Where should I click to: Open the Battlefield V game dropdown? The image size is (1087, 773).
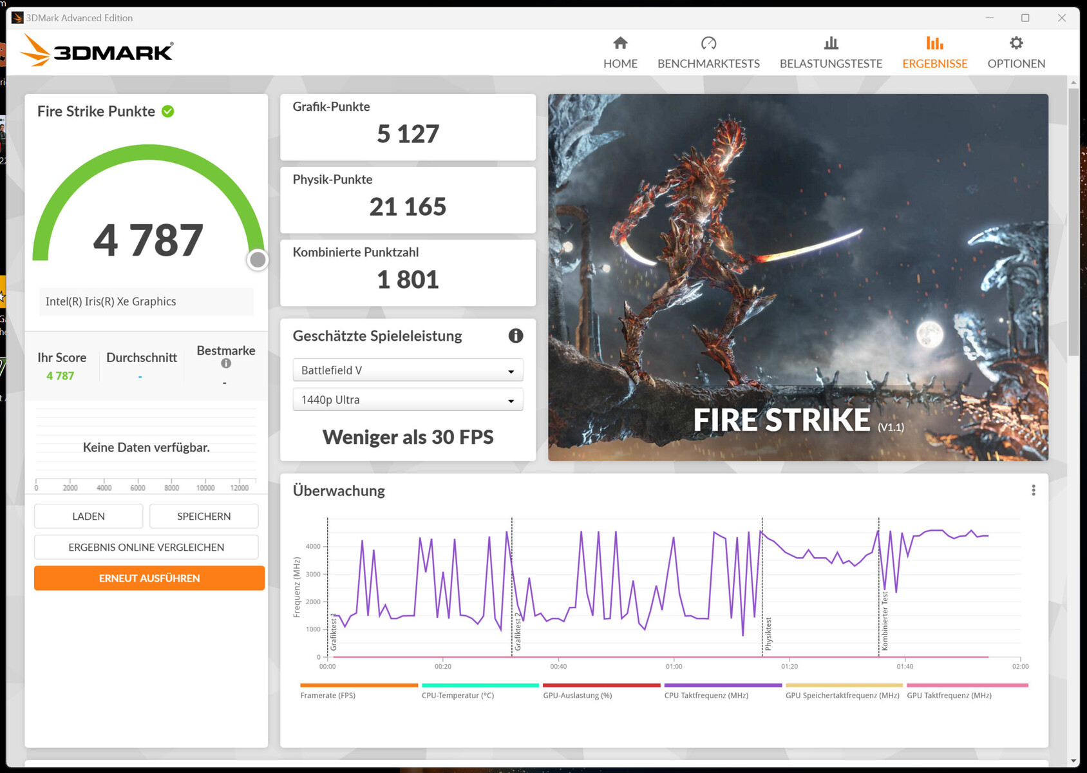(408, 370)
